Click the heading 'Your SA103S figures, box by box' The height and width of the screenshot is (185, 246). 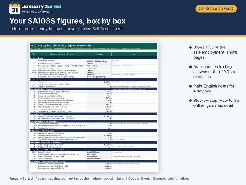67,21
